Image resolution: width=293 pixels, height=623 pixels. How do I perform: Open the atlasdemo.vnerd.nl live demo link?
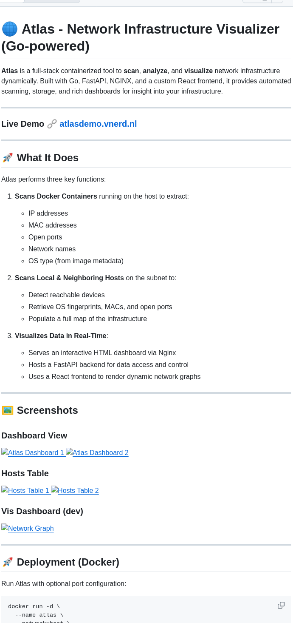(98, 124)
